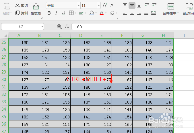Select column A header

pos(19,35)
